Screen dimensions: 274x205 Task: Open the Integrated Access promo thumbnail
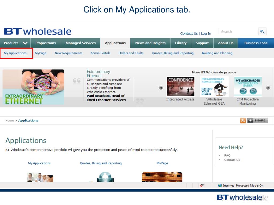(181, 86)
